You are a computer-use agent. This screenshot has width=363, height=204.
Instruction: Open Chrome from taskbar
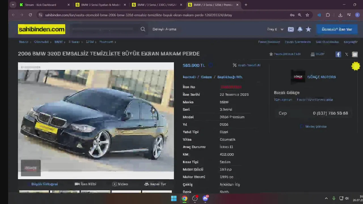point(184,198)
